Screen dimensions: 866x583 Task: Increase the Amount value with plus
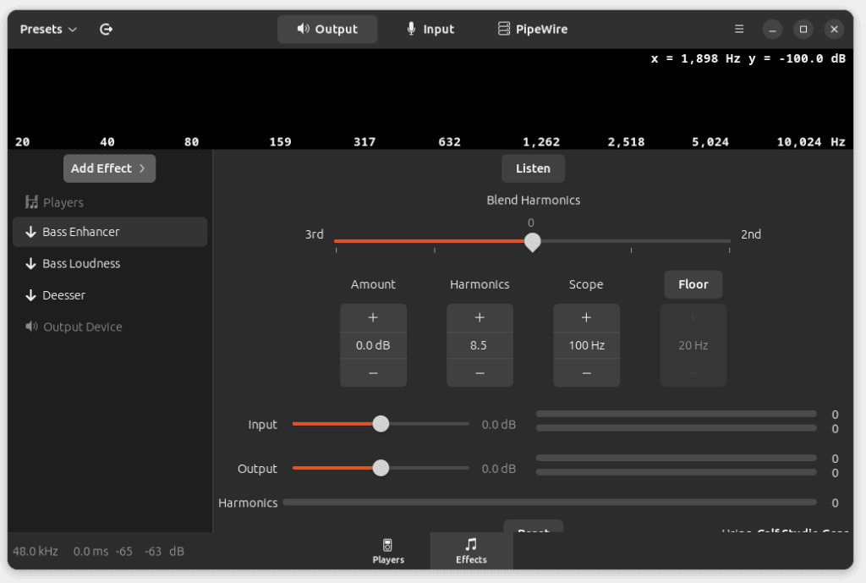tap(373, 318)
